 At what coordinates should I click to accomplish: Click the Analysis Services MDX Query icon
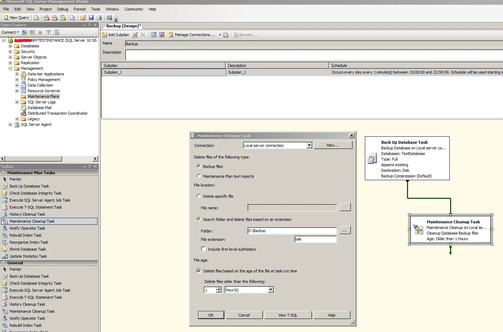click(x=46, y=18)
